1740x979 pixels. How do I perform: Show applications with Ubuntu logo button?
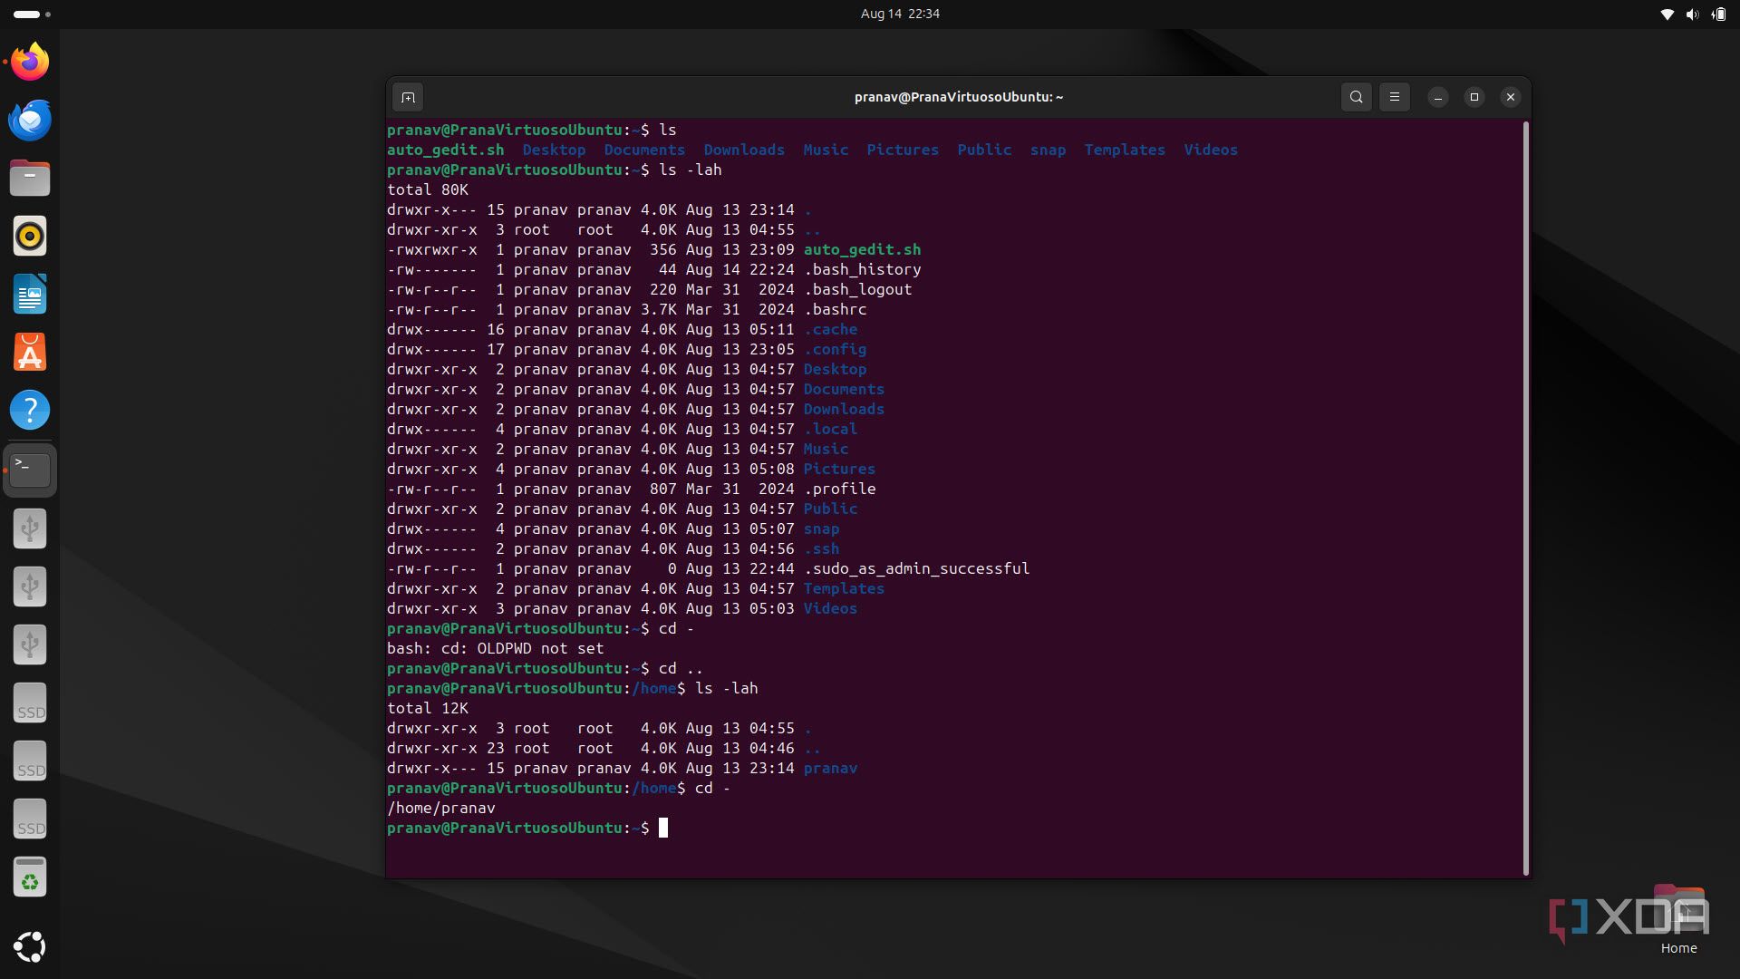pyautogui.click(x=30, y=946)
